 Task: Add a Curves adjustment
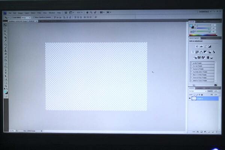[205, 46]
